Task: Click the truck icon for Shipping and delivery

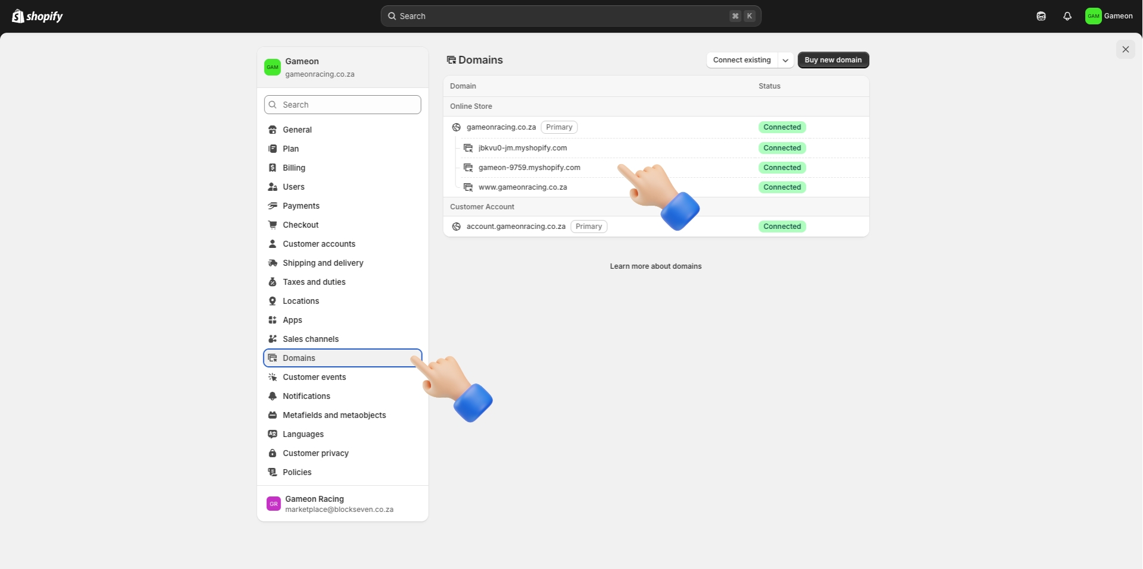Action: [273, 263]
